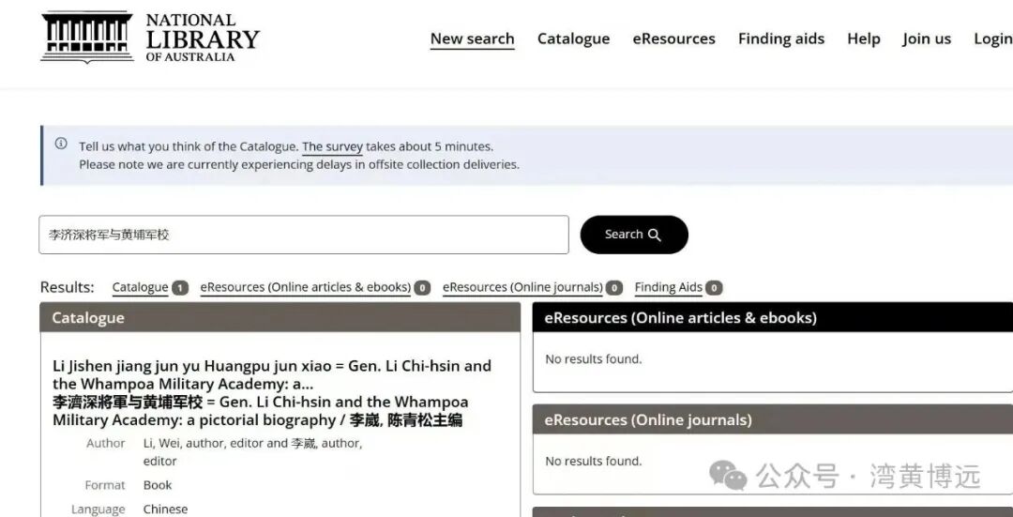Image resolution: width=1013 pixels, height=517 pixels.
Task: Open eResources in the top navigation
Action: (x=673, y=38)
